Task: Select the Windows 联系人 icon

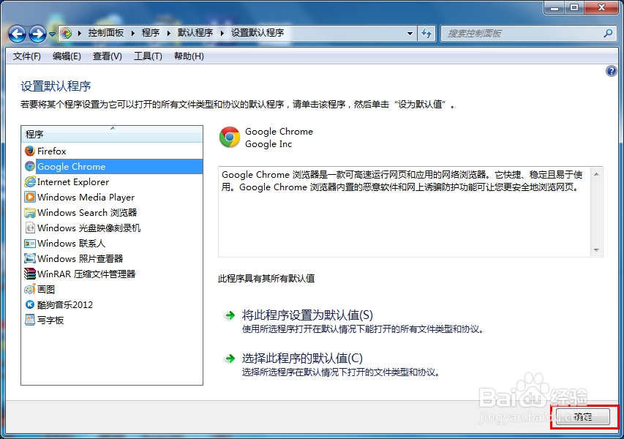Action: [x=30, y=243]
